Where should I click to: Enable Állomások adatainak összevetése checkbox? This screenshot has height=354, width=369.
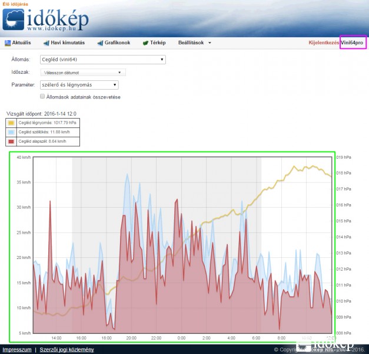[x=42, y=96]
